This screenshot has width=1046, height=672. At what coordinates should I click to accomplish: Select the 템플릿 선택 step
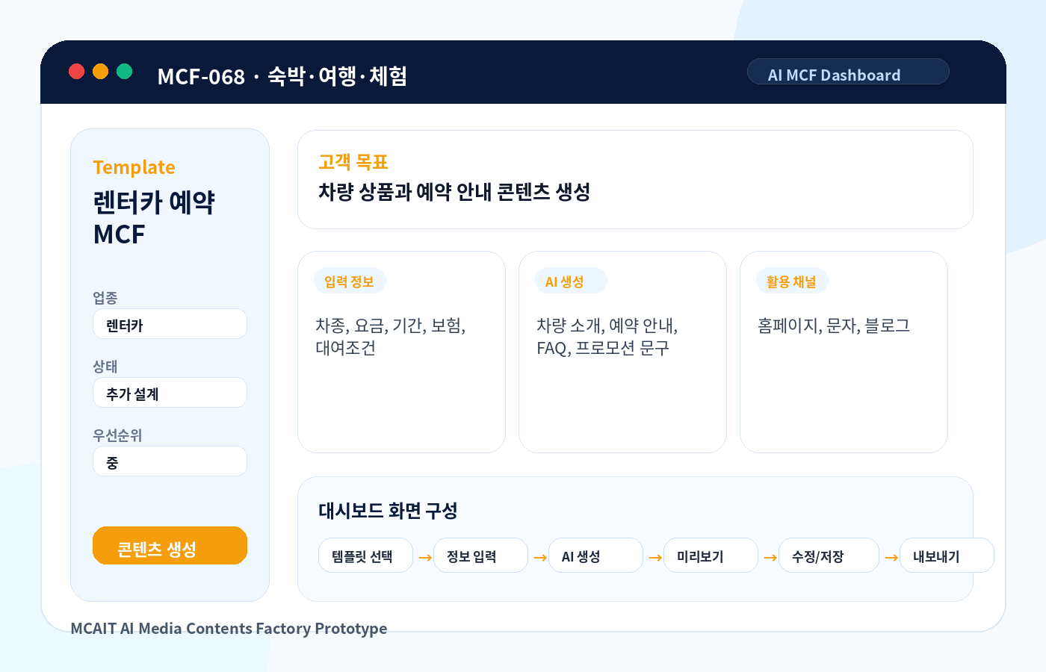pyautogui.click(x=365, y=556)
